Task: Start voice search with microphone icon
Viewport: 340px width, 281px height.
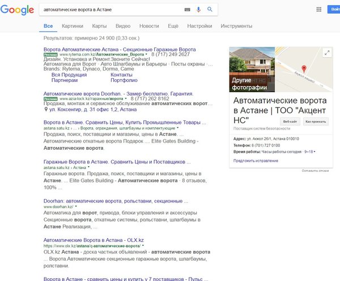Action: coord(199,10)
